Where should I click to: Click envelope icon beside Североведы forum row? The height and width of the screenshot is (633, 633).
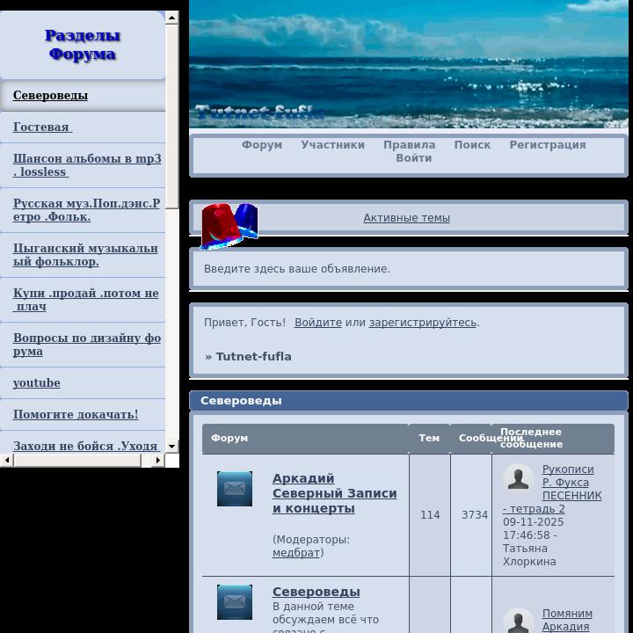pos(235,602)
